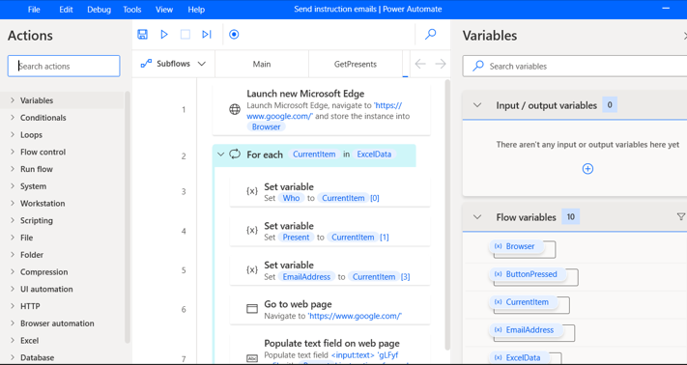This screenshot has width=687, height=365.
Task: Click the Browser variable in the Launch Edge action
Action: [266, 126]
